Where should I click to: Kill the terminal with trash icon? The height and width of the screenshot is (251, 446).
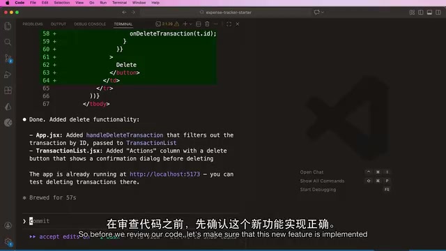207,24
